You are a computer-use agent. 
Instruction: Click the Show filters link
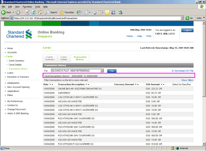(187, 80)
